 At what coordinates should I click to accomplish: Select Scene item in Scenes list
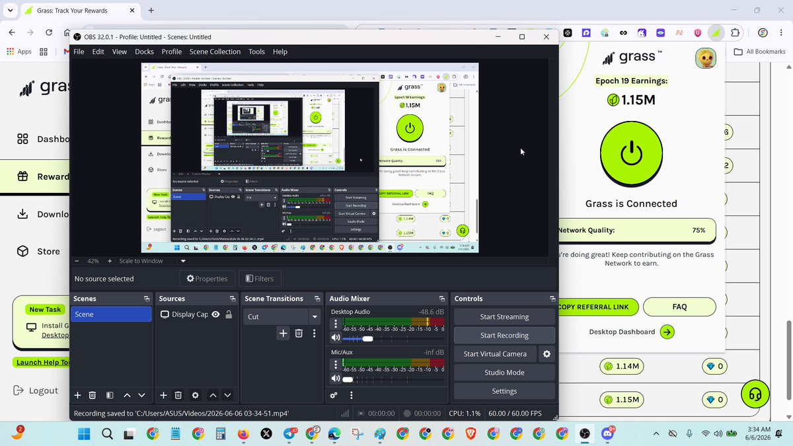(x=111, y=315)
